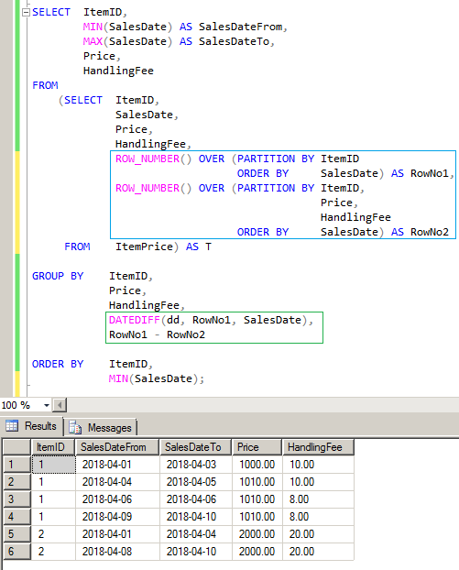This screenshot has height=570, width=459.
Task: Click the MAX(SalesDate) keyword in the select list
Action: tap(127, 41)
